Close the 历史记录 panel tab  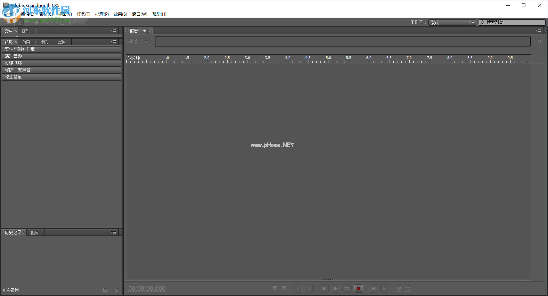coord(24,233)
